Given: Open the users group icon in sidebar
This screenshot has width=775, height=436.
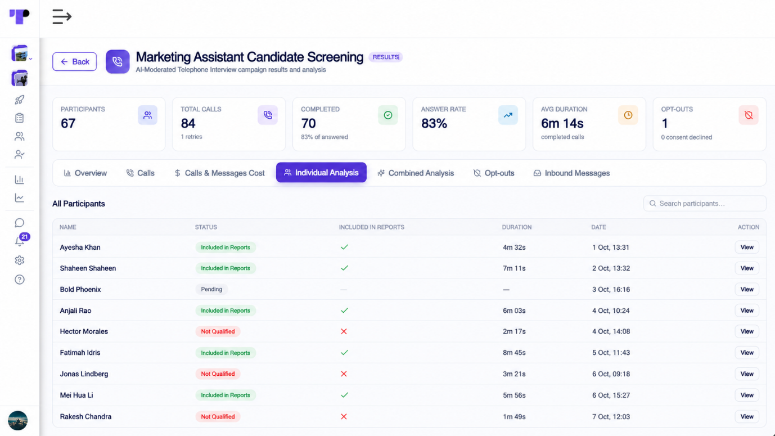Looking at the screenshot, I should point(20,137).
